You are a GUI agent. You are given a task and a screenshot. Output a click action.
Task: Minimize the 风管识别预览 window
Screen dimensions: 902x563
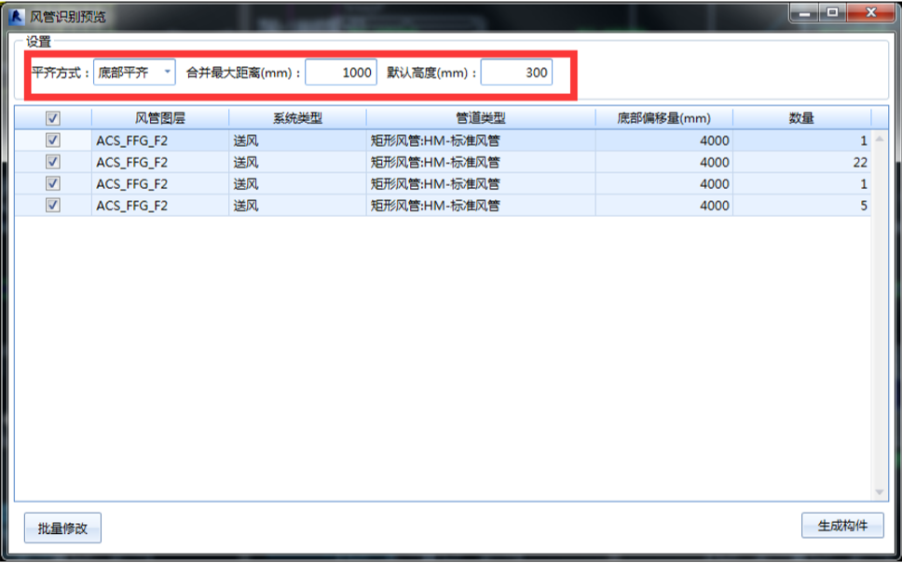(x=805, y=13)
